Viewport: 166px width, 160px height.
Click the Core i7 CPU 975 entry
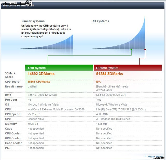pos(121,109)
